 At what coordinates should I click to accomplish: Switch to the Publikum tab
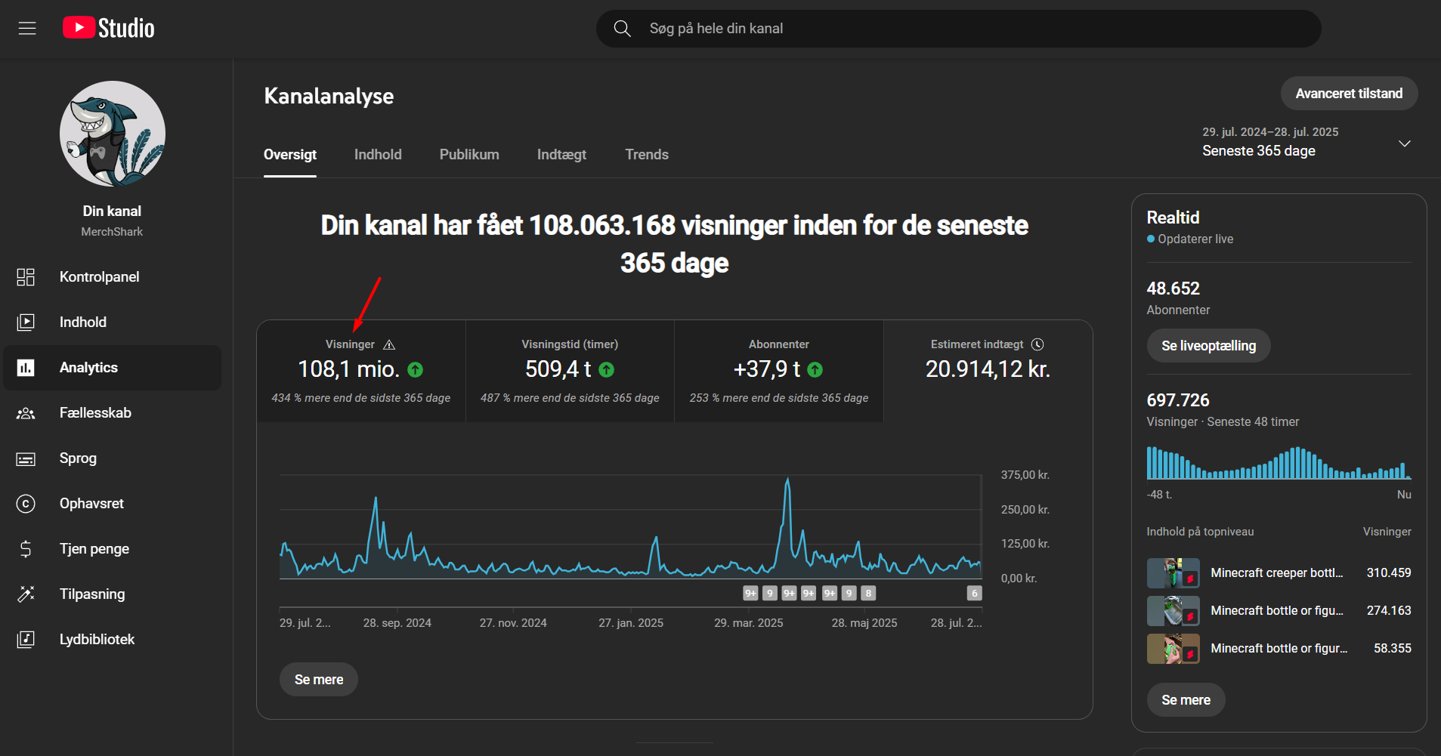click(469, 155)
